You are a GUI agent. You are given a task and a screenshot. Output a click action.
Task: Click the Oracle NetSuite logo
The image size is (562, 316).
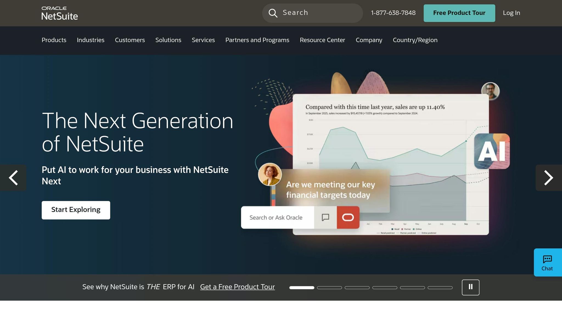tap(60, 13)
